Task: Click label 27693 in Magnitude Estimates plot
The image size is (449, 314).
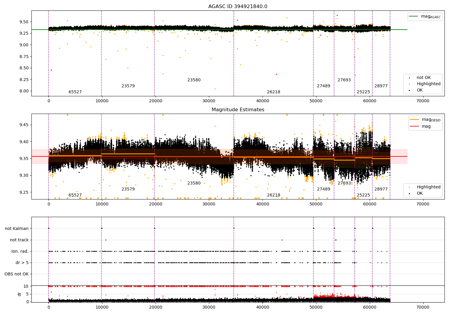Action: point(344,183)
